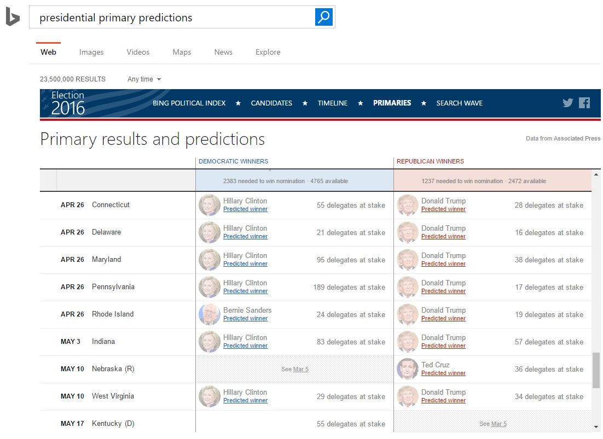Click Bernie Sanders' photo for Rhode Island

[209, 314]
